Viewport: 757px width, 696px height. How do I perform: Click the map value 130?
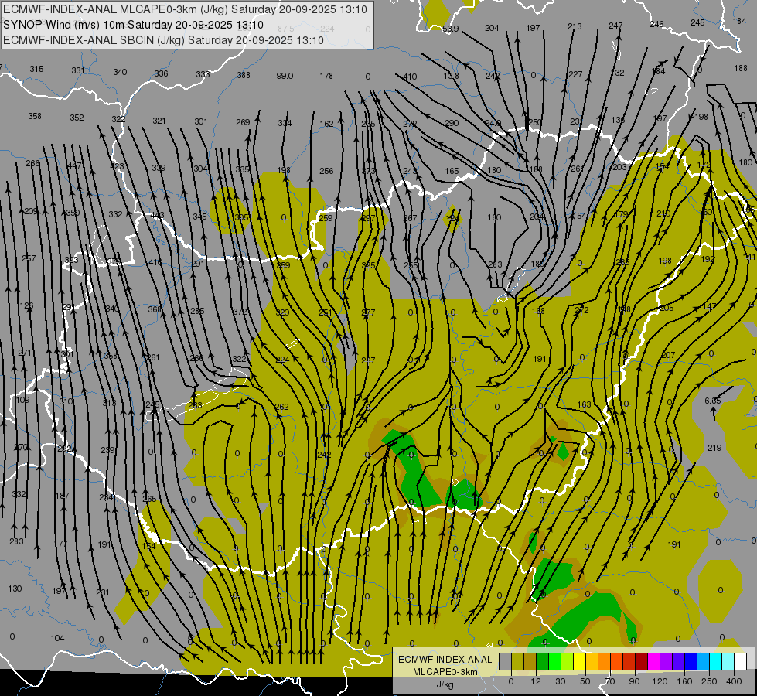point(15,589)
